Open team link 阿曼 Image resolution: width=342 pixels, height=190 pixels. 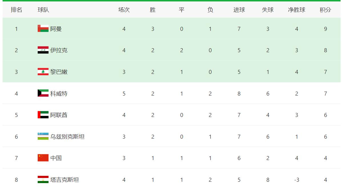click(56, 29)
